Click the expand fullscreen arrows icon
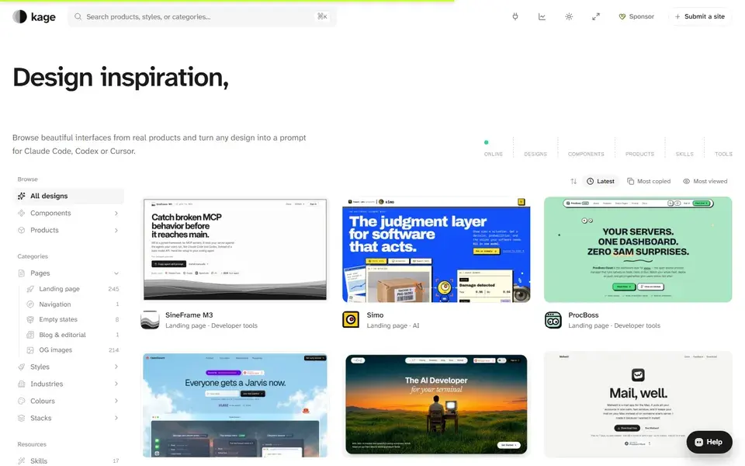 point(596,16)
